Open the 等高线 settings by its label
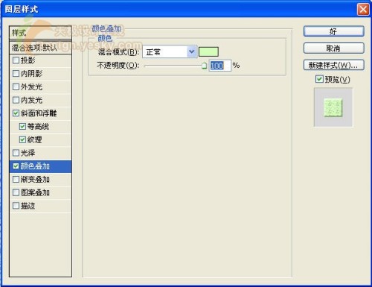The width and height of the screenshot is (372, 287). [38, 127]
